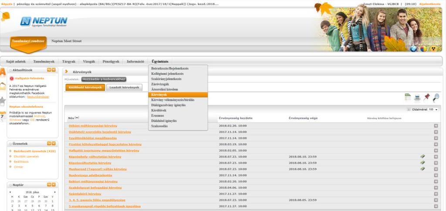Click Hozzáadás a kedvencekhez button
The height and width of the screenshot is (211, 446).
(x=104, y=80)
